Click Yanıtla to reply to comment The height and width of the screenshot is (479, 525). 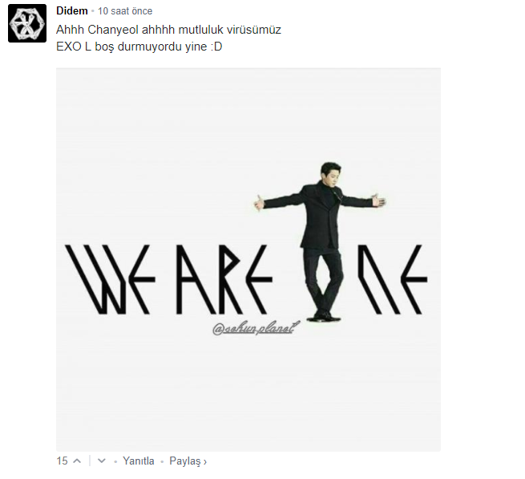click(x=139, y=461)
